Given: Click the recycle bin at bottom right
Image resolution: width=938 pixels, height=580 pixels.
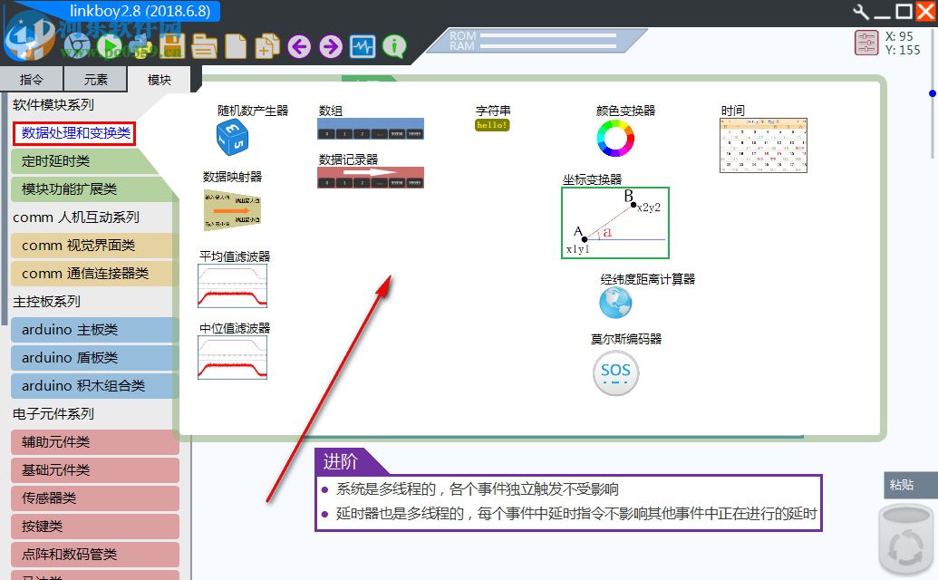Looking at the screenshot, I should click(904, 538).
